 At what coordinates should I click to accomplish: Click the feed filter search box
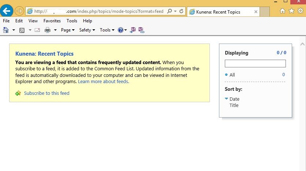click(255, 63)
